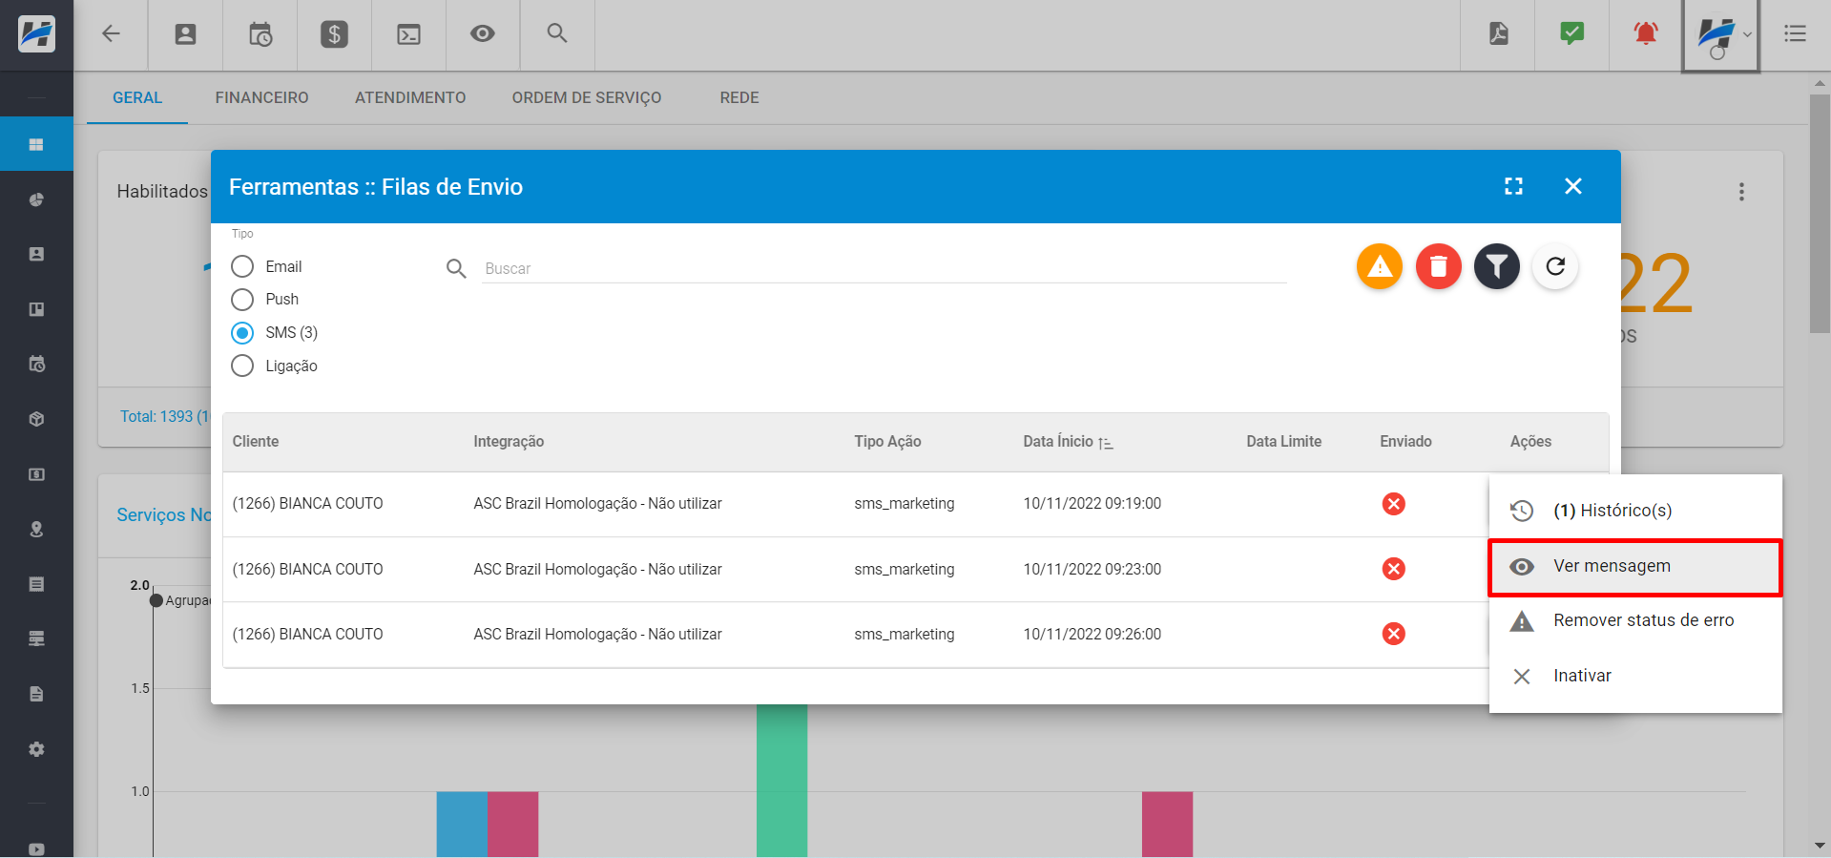Open the pie chart sidebar icon

click(36, 199)
